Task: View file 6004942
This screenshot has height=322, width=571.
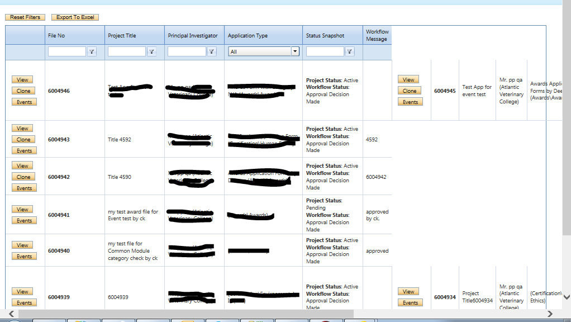Action: 22,165
